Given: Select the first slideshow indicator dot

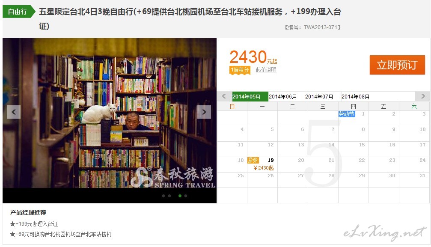Looking at the screenshot, I should coord(163,196).
